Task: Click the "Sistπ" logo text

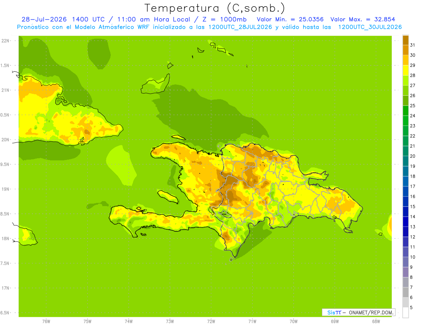Action: pos(334,312)
